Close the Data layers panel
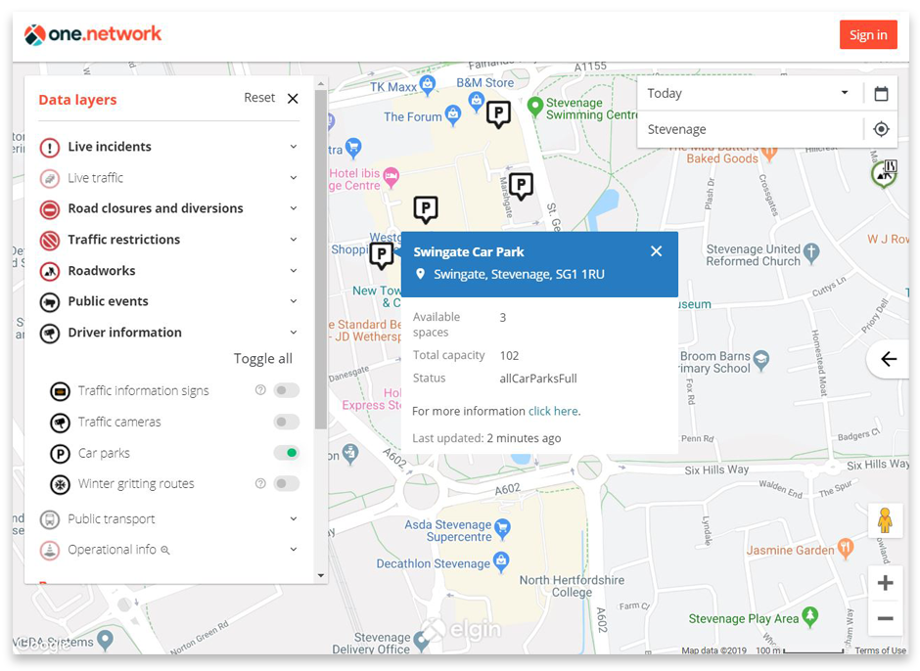Screen dimensions: 920x671 pyautogui.click(x=293, y=99)
